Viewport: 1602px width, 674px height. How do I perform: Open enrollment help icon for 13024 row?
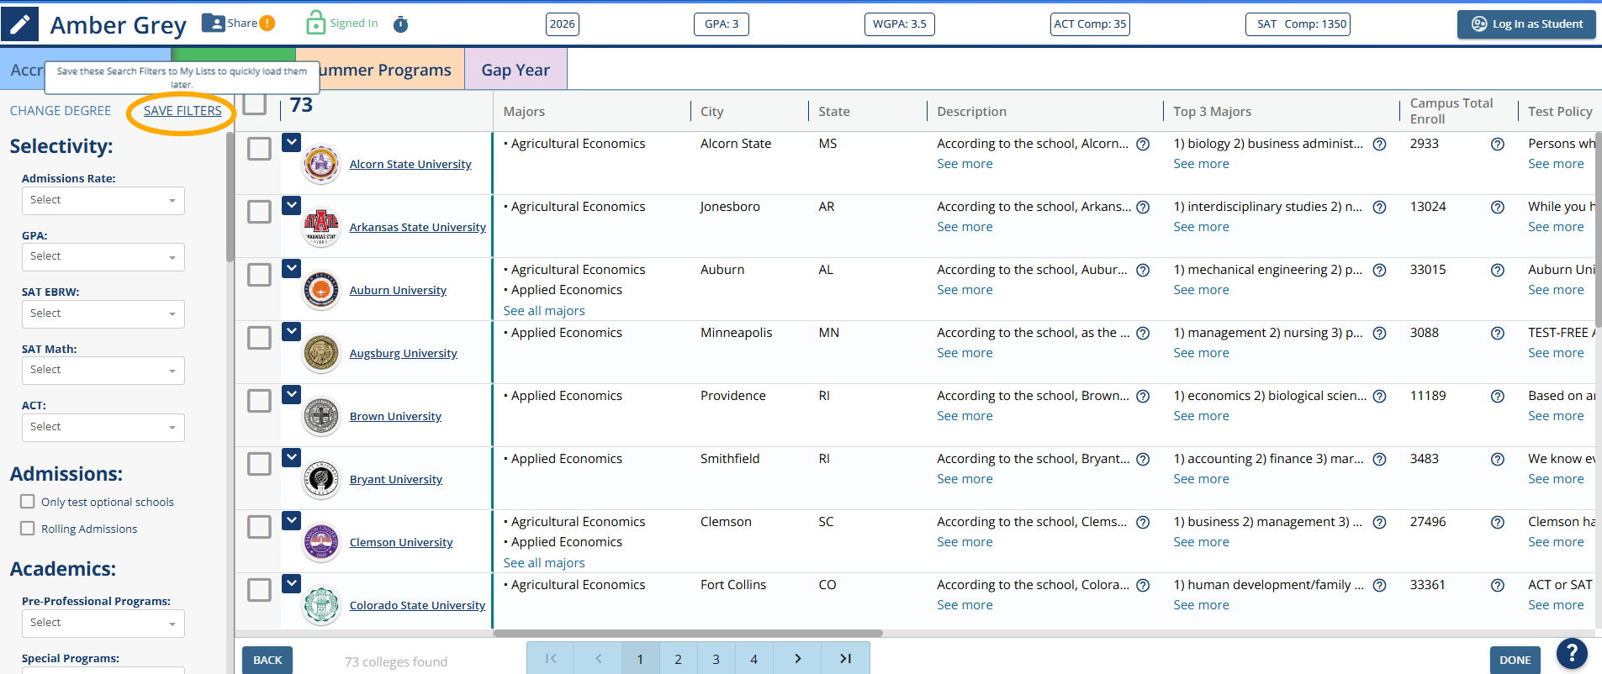tap(1498, 207)
